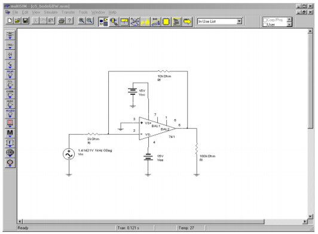Save the circuit with the floppy disk icon
The image size is (318, 234).
tap(25, 21)
